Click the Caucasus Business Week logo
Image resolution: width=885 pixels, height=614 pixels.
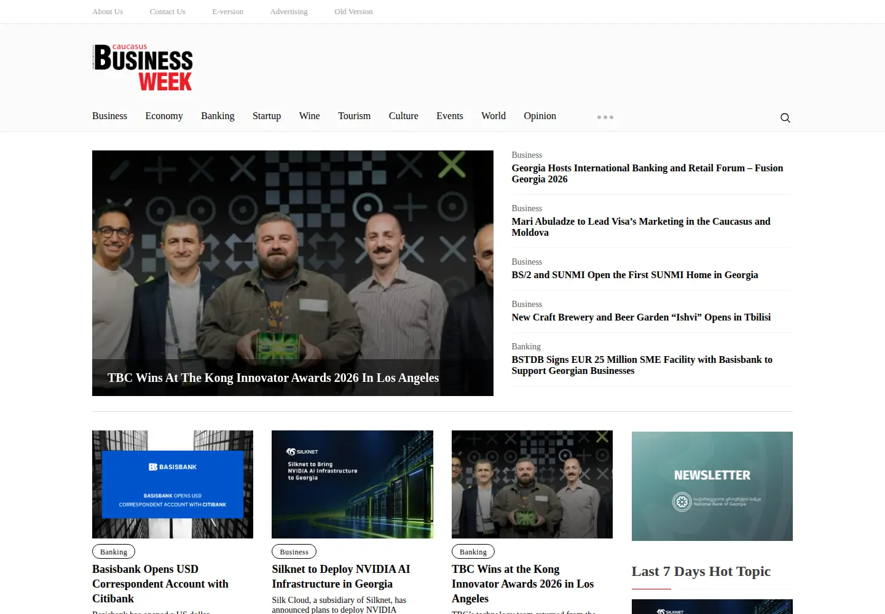(x=143, y=68)
